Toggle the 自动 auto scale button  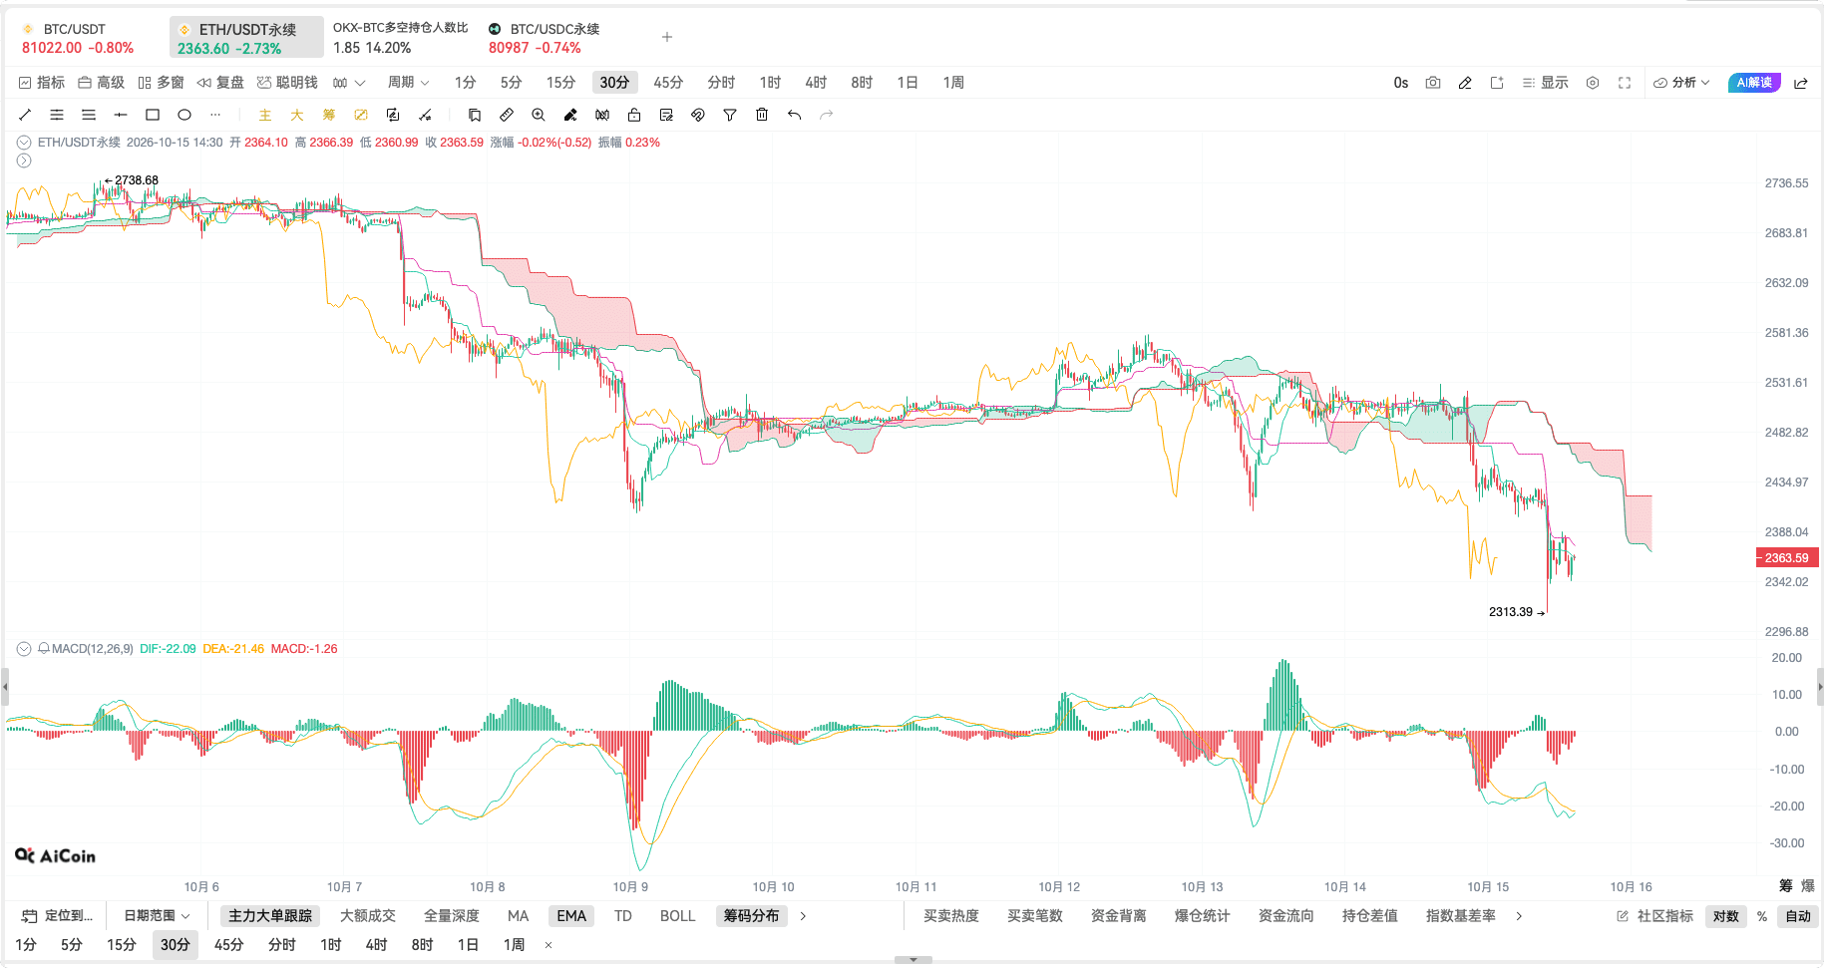(x=1798, y=916)
